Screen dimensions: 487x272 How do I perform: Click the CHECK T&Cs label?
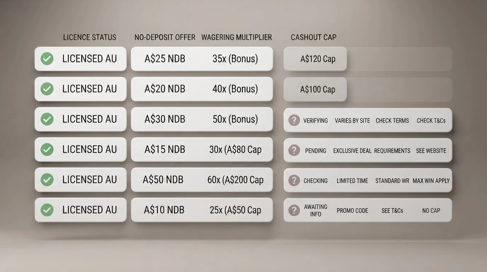(x=431, y=121)
